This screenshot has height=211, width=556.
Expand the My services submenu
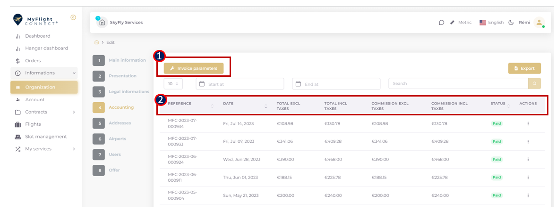[44, 149]
